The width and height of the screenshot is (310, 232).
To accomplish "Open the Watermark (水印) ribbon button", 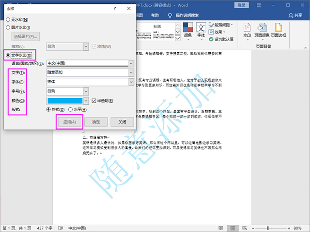I will pyautogui.click(x=247, y=31).
